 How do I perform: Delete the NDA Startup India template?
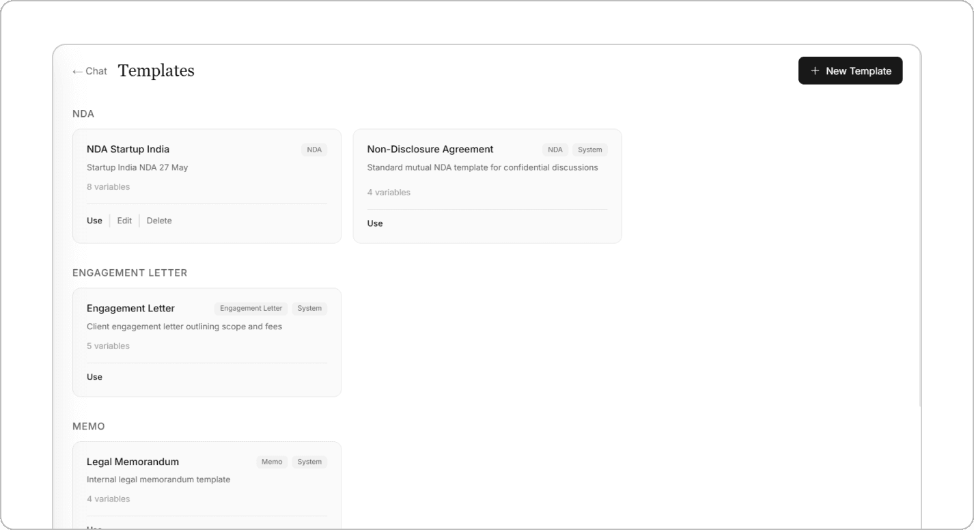coord(159,221)
